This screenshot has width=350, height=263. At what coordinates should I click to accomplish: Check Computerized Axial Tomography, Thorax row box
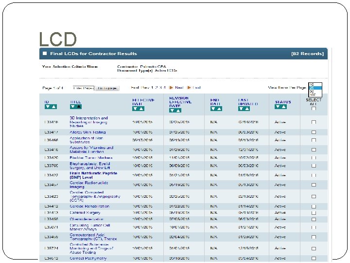[314, 237]
